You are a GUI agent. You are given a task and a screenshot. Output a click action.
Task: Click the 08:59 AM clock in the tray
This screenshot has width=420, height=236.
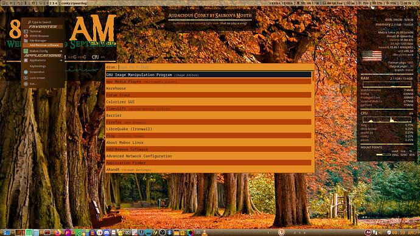click(404, 232)
